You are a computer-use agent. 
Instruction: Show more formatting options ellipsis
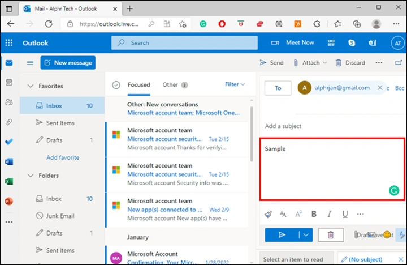(x=361, y=214)
